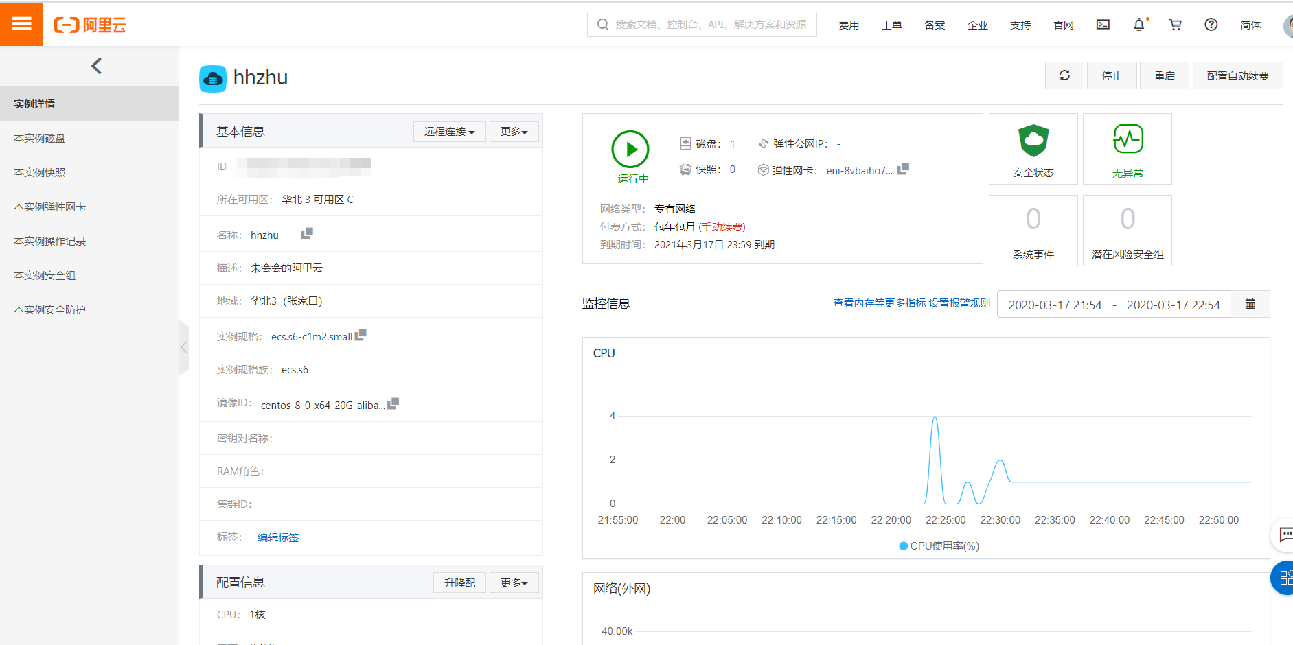Select 本实例操作记录 in sidebar
Viewport: 1293px width, 645px height.
click(89, 241)
